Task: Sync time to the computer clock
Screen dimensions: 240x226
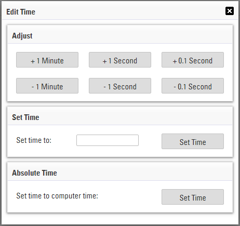Action: coord(193,197)
